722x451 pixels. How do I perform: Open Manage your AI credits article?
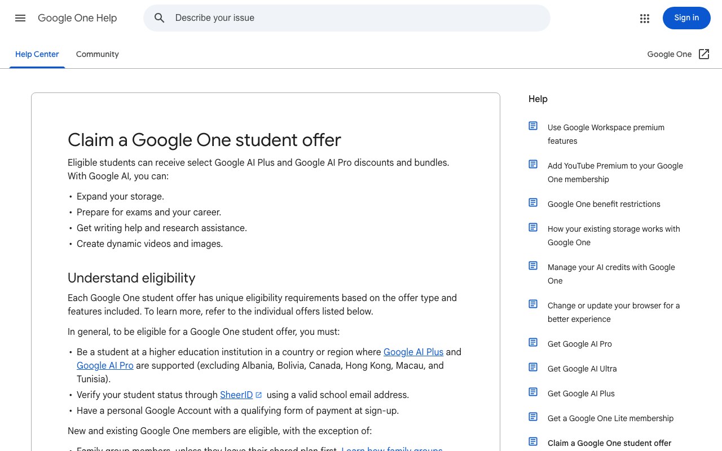(611, 274)
